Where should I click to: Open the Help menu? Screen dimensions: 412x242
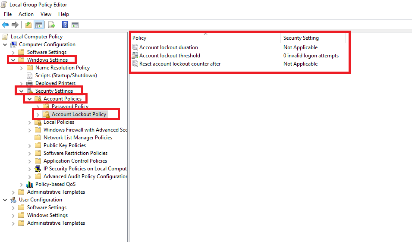(63, 14)
